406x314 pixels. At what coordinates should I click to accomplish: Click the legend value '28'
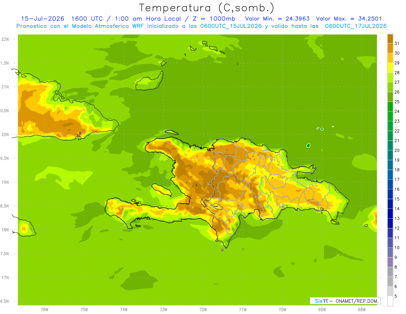pyautogui.click(x=397, y=72)
